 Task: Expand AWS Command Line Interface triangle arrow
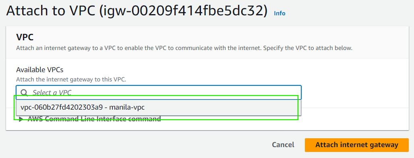point(21,119)
